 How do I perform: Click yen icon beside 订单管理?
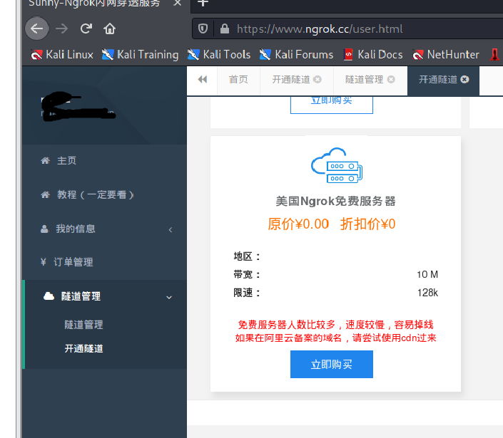pyautogui.click(x=44, y=262)
